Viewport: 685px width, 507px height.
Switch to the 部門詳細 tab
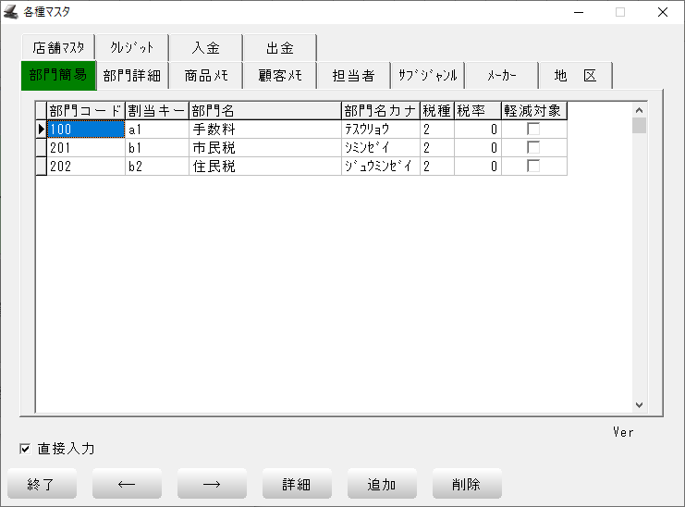pyautogui.click(x=132, y=76)
